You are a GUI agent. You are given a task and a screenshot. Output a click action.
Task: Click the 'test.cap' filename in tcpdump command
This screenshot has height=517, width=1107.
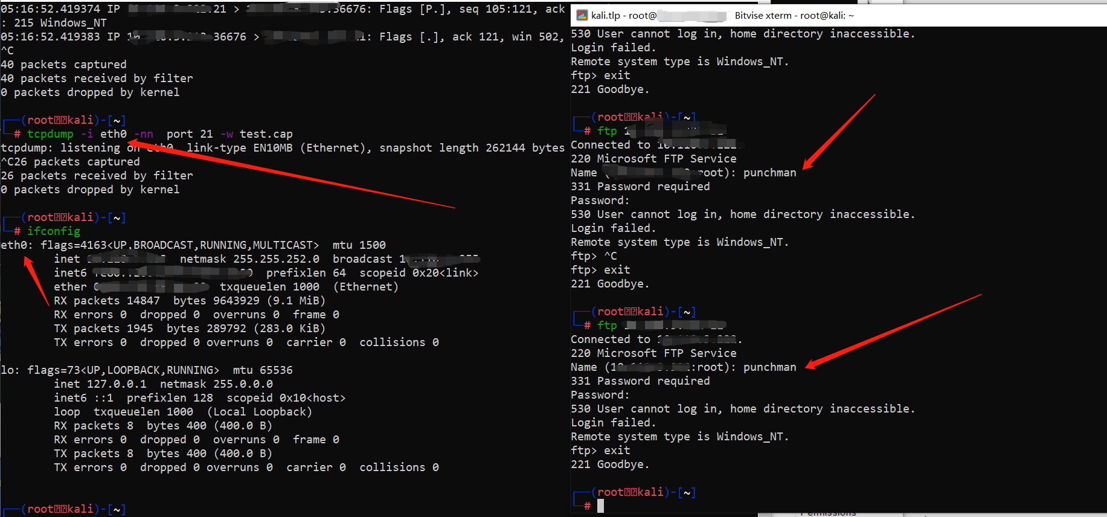266,134
